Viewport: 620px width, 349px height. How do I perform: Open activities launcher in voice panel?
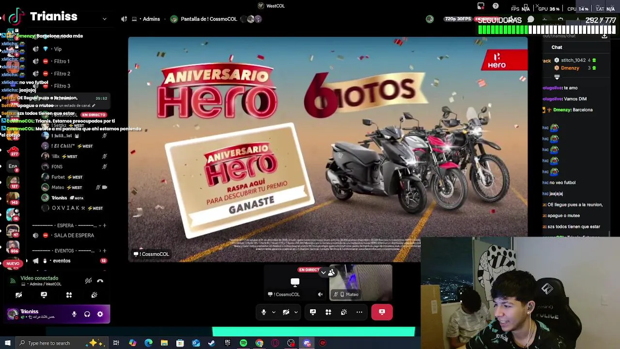[69, 295]
